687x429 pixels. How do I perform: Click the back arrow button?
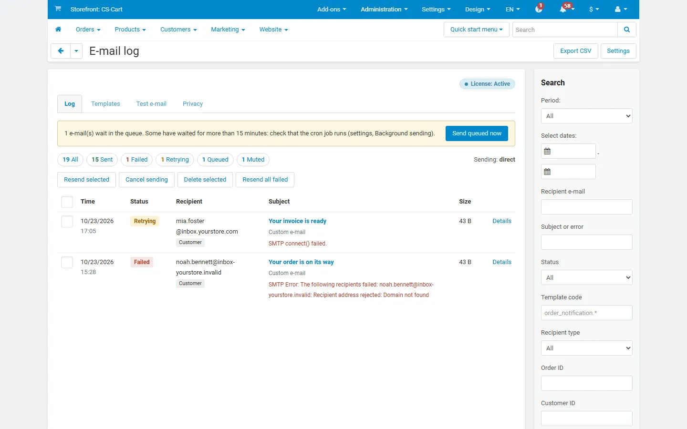61,51
